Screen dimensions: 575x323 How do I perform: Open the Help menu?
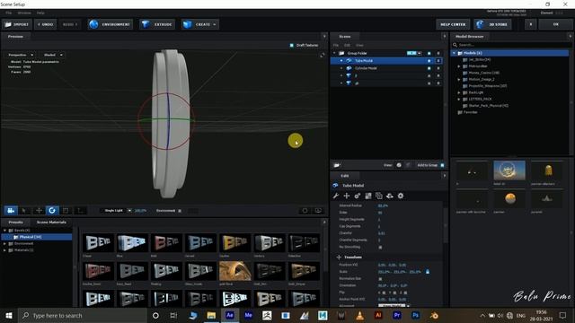pyautogui.click(x=40, y=13)
